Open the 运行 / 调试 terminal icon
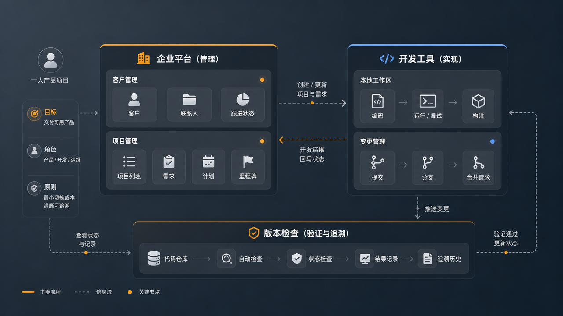Screen dimensions: 563x316 pyautogui.click(x=428, y=101)
